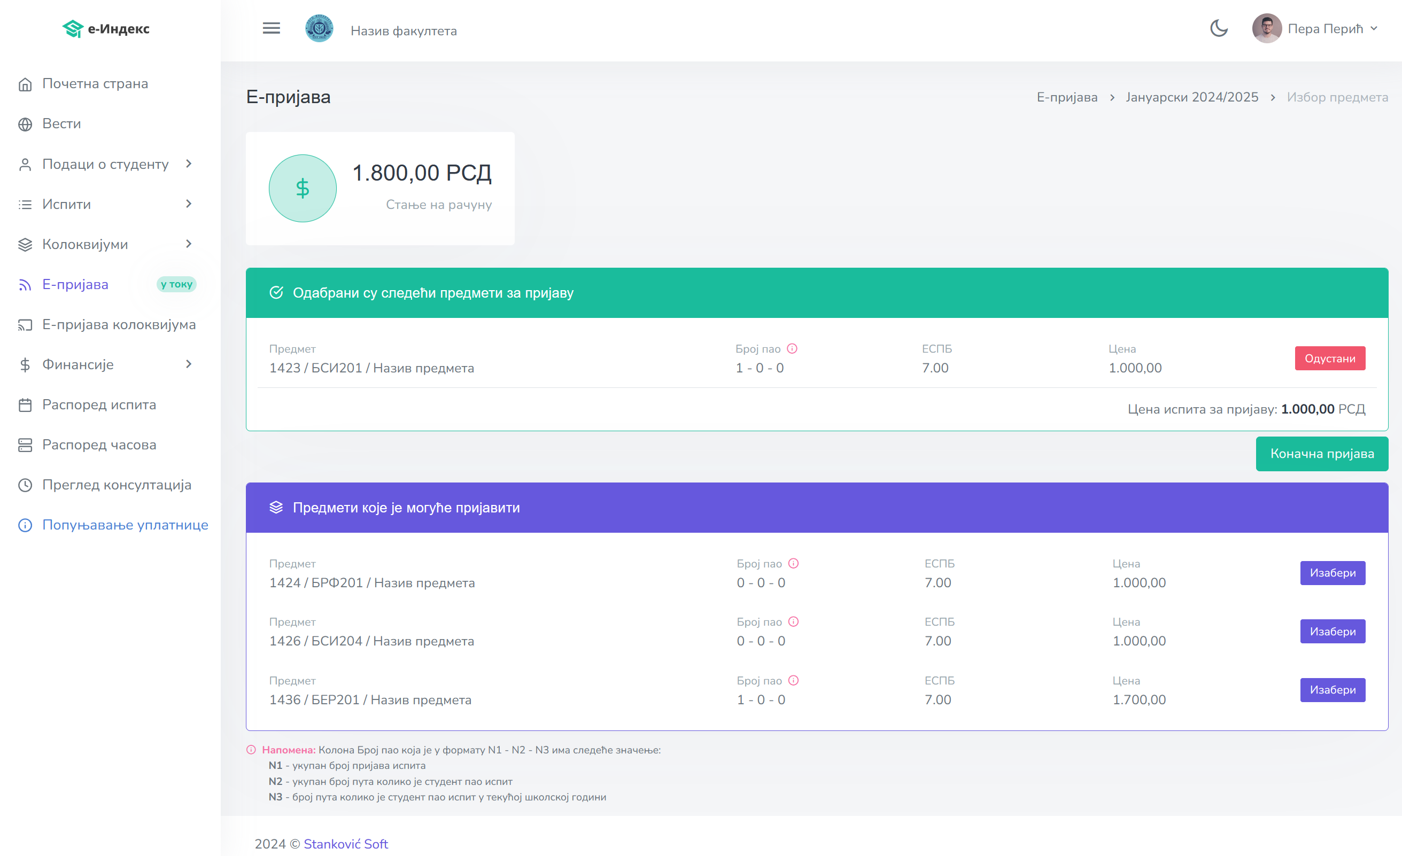The width and height of the screenshot is (1402, 856).
Task: Open Преглед консултација in the sidebar
Action: point(117,485)
